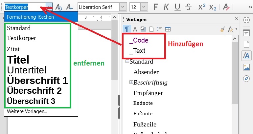Screen dimensions: 253x134
Task: Open the Page sidebar deck
Action: click(246, 44)
